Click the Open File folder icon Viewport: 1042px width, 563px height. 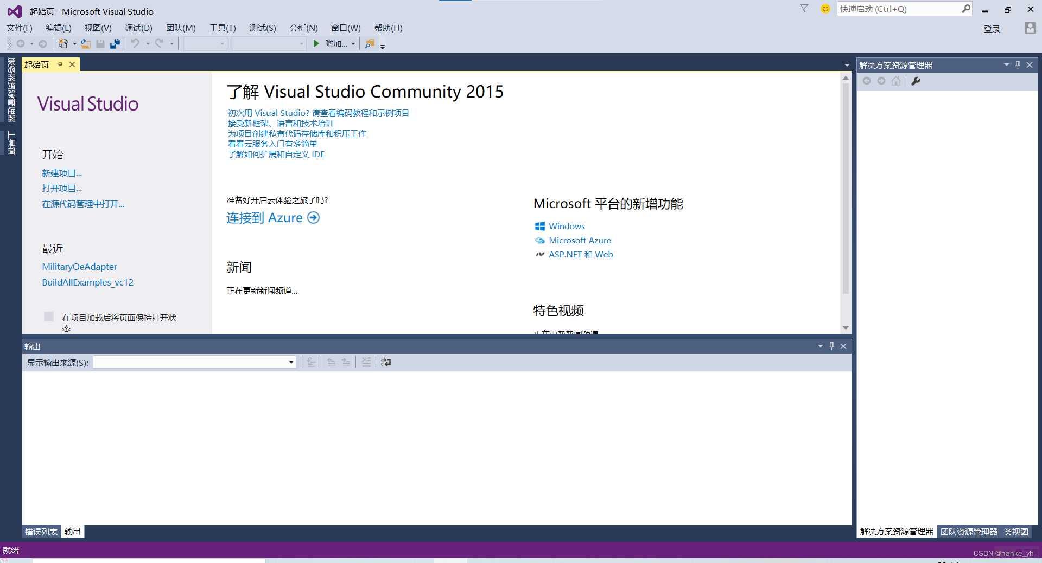[86, 44]
